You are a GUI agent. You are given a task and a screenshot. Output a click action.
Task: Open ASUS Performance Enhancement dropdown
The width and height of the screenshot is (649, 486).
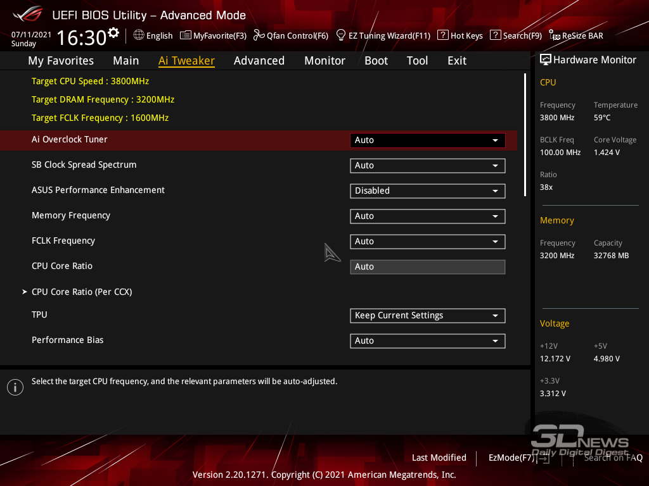(x=428, y=191)
